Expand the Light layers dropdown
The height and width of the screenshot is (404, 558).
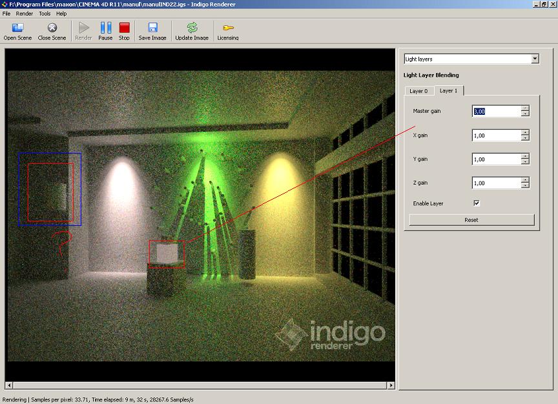click(535, 59)
